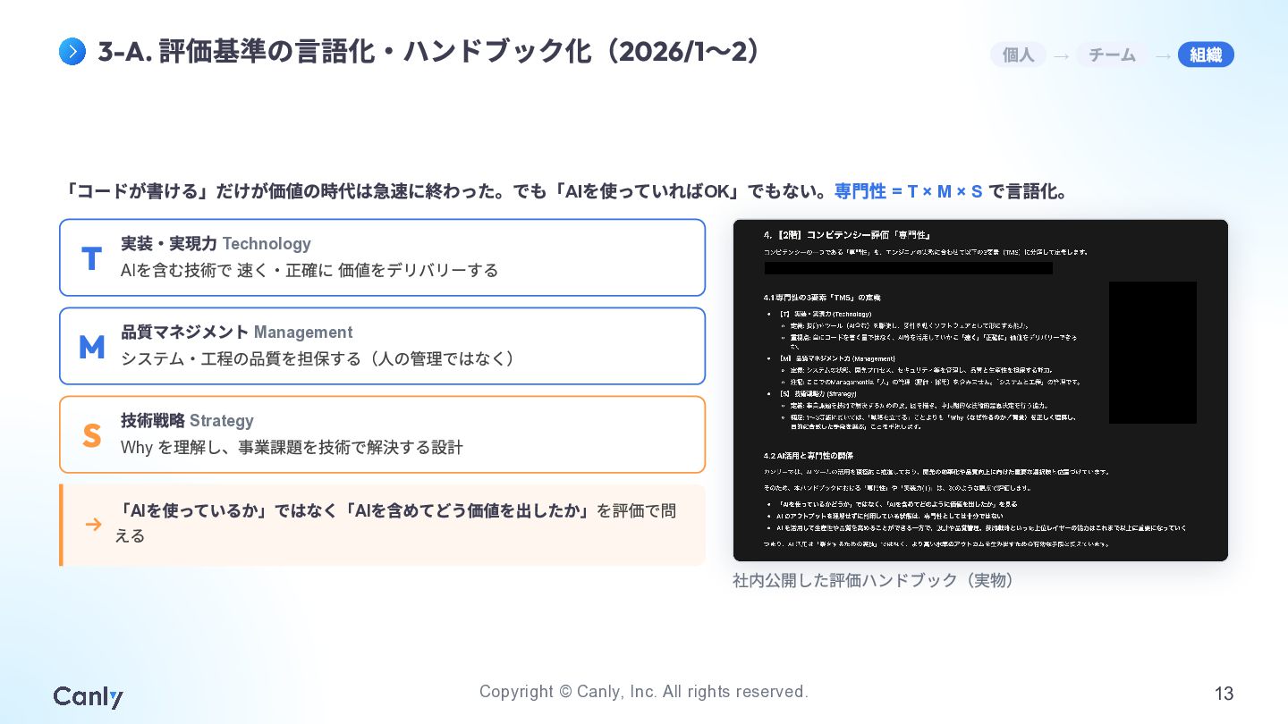Click the heading 品質マネジメント Management
1288x724 pixels.
click(x=236, y=332)
